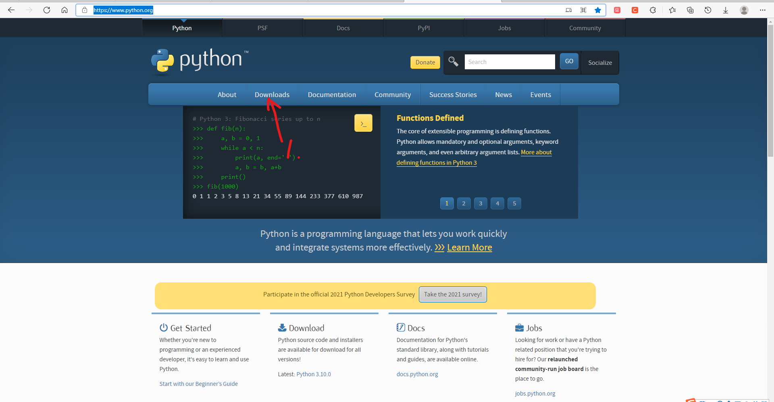Select the Community top tab
The height and width of the screenshot is (402, 774).
[x=585, y=28]
